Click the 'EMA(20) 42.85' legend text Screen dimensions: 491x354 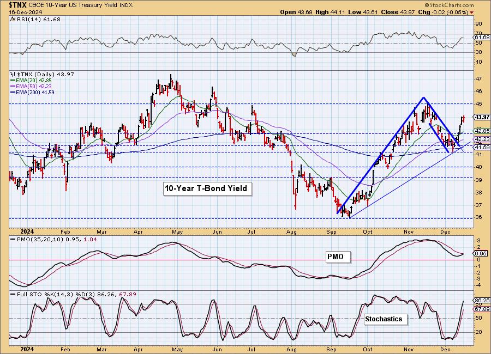(33, 81)
